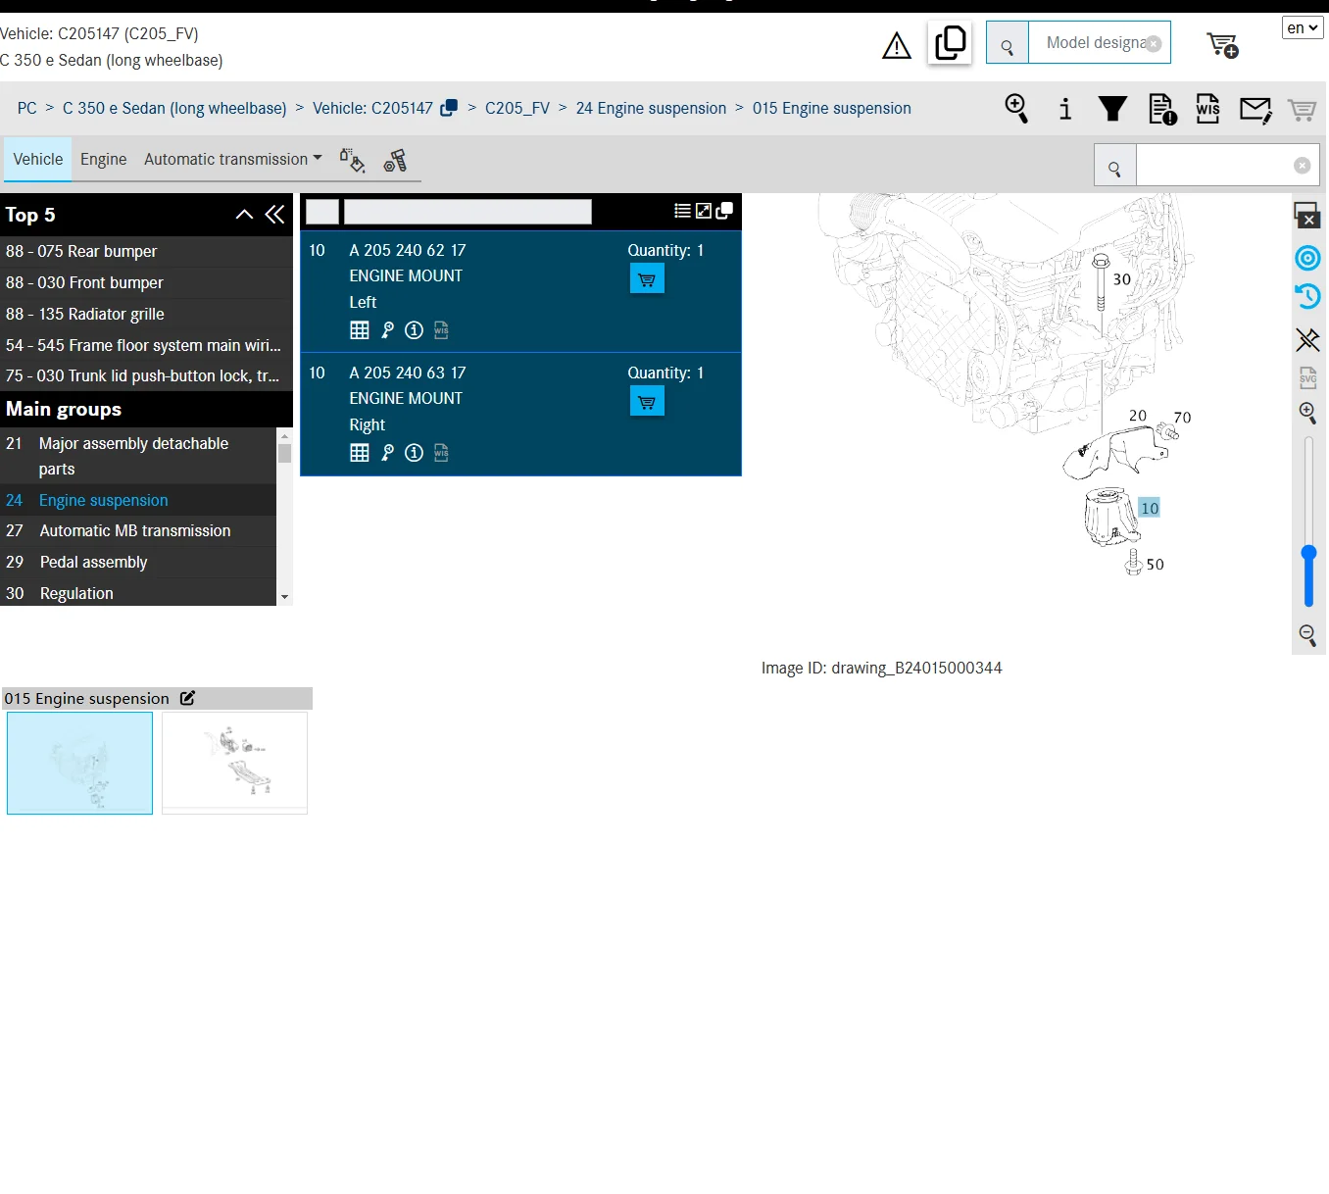
Task: Open info icon for Left engine mount
Action: (x=415, y=330)
